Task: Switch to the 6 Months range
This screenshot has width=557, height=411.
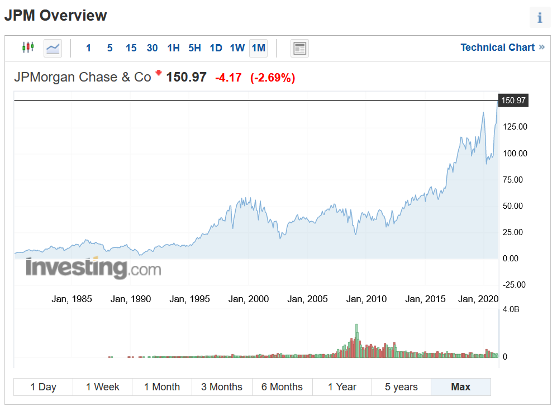Action: [x=282, y=387]
